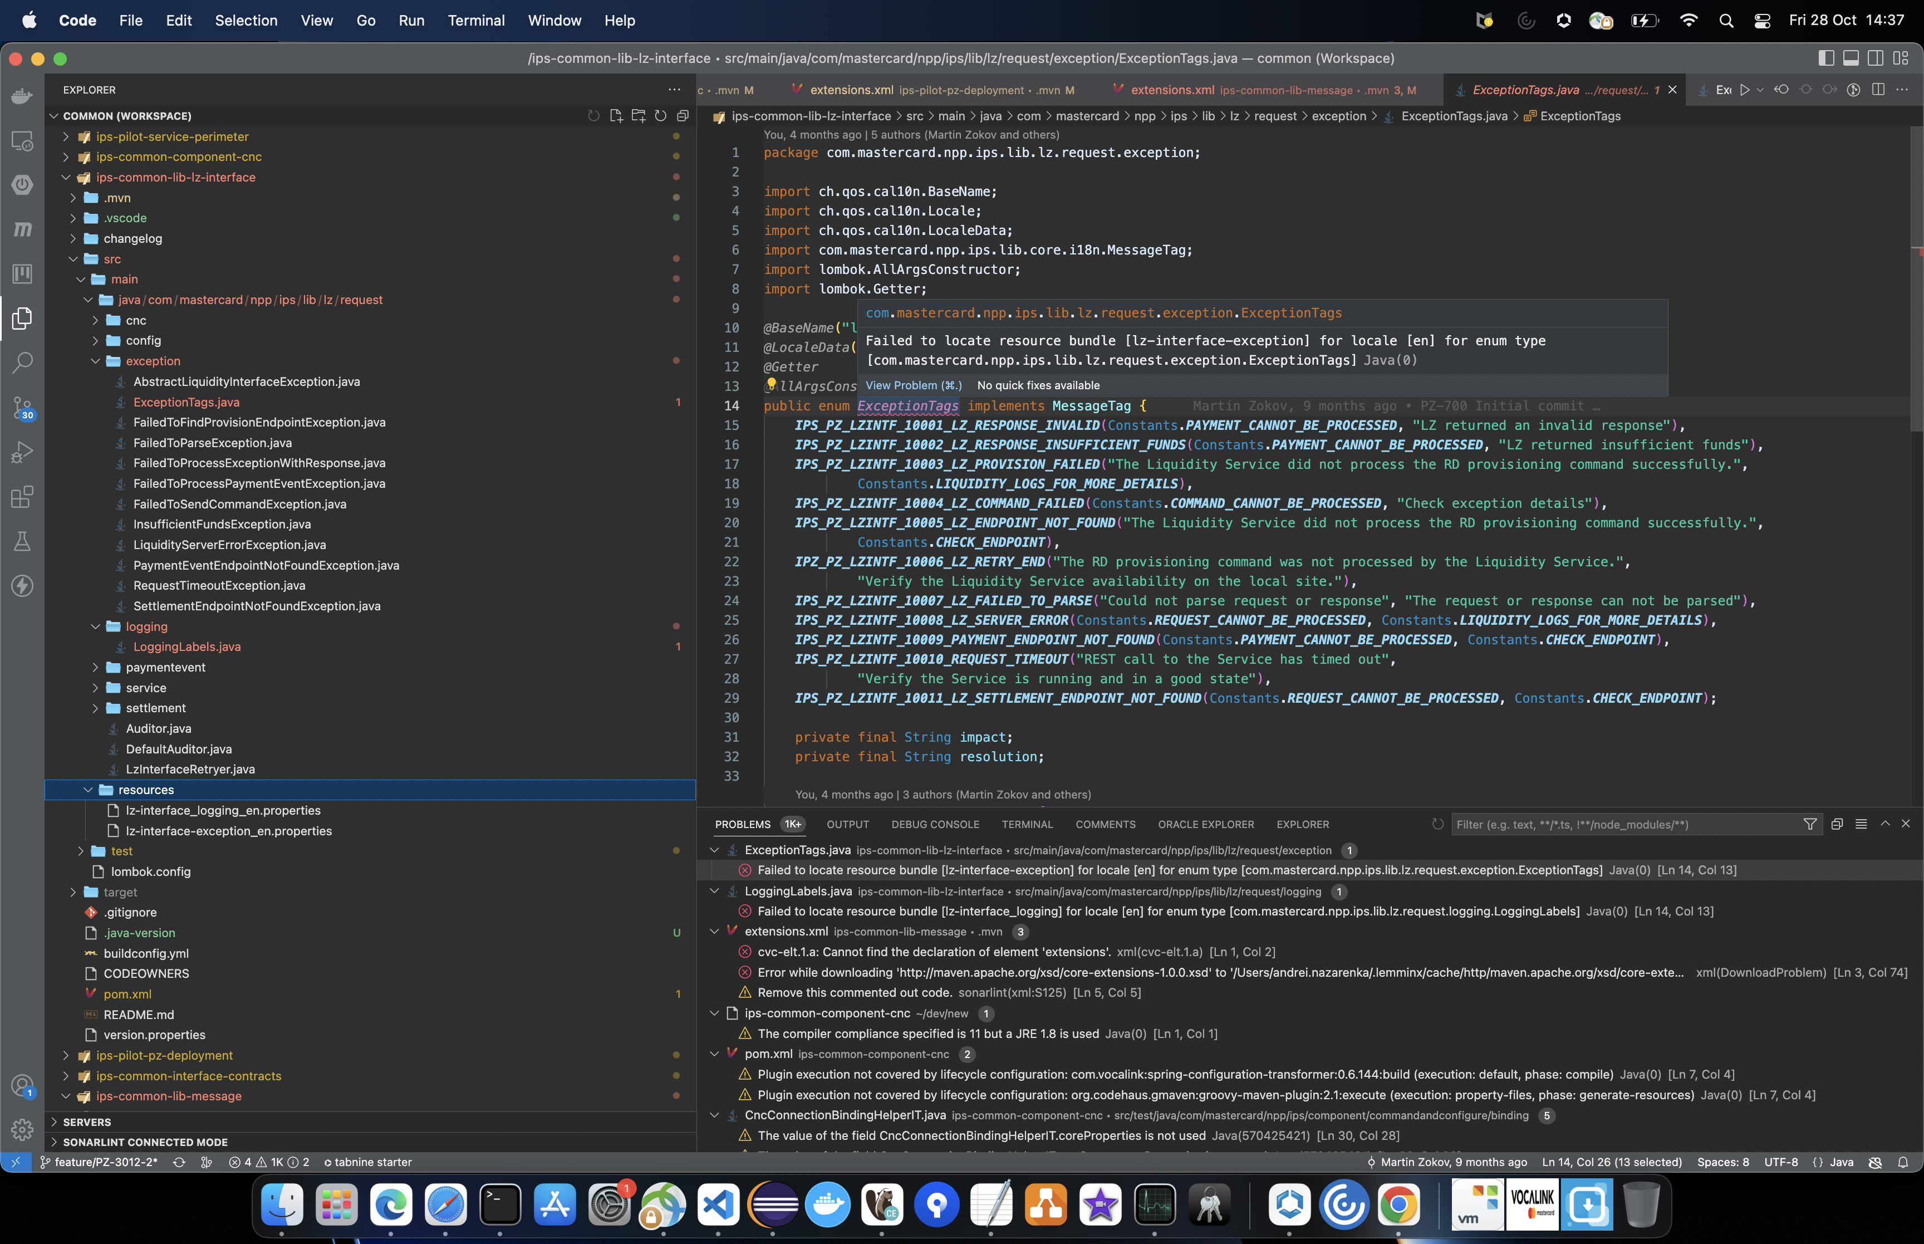
Task: Click UTF-8 encoding in status bar
Action: [1780, 1162]
